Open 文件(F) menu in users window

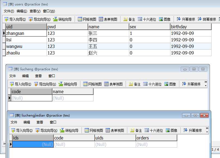(9, 11)
